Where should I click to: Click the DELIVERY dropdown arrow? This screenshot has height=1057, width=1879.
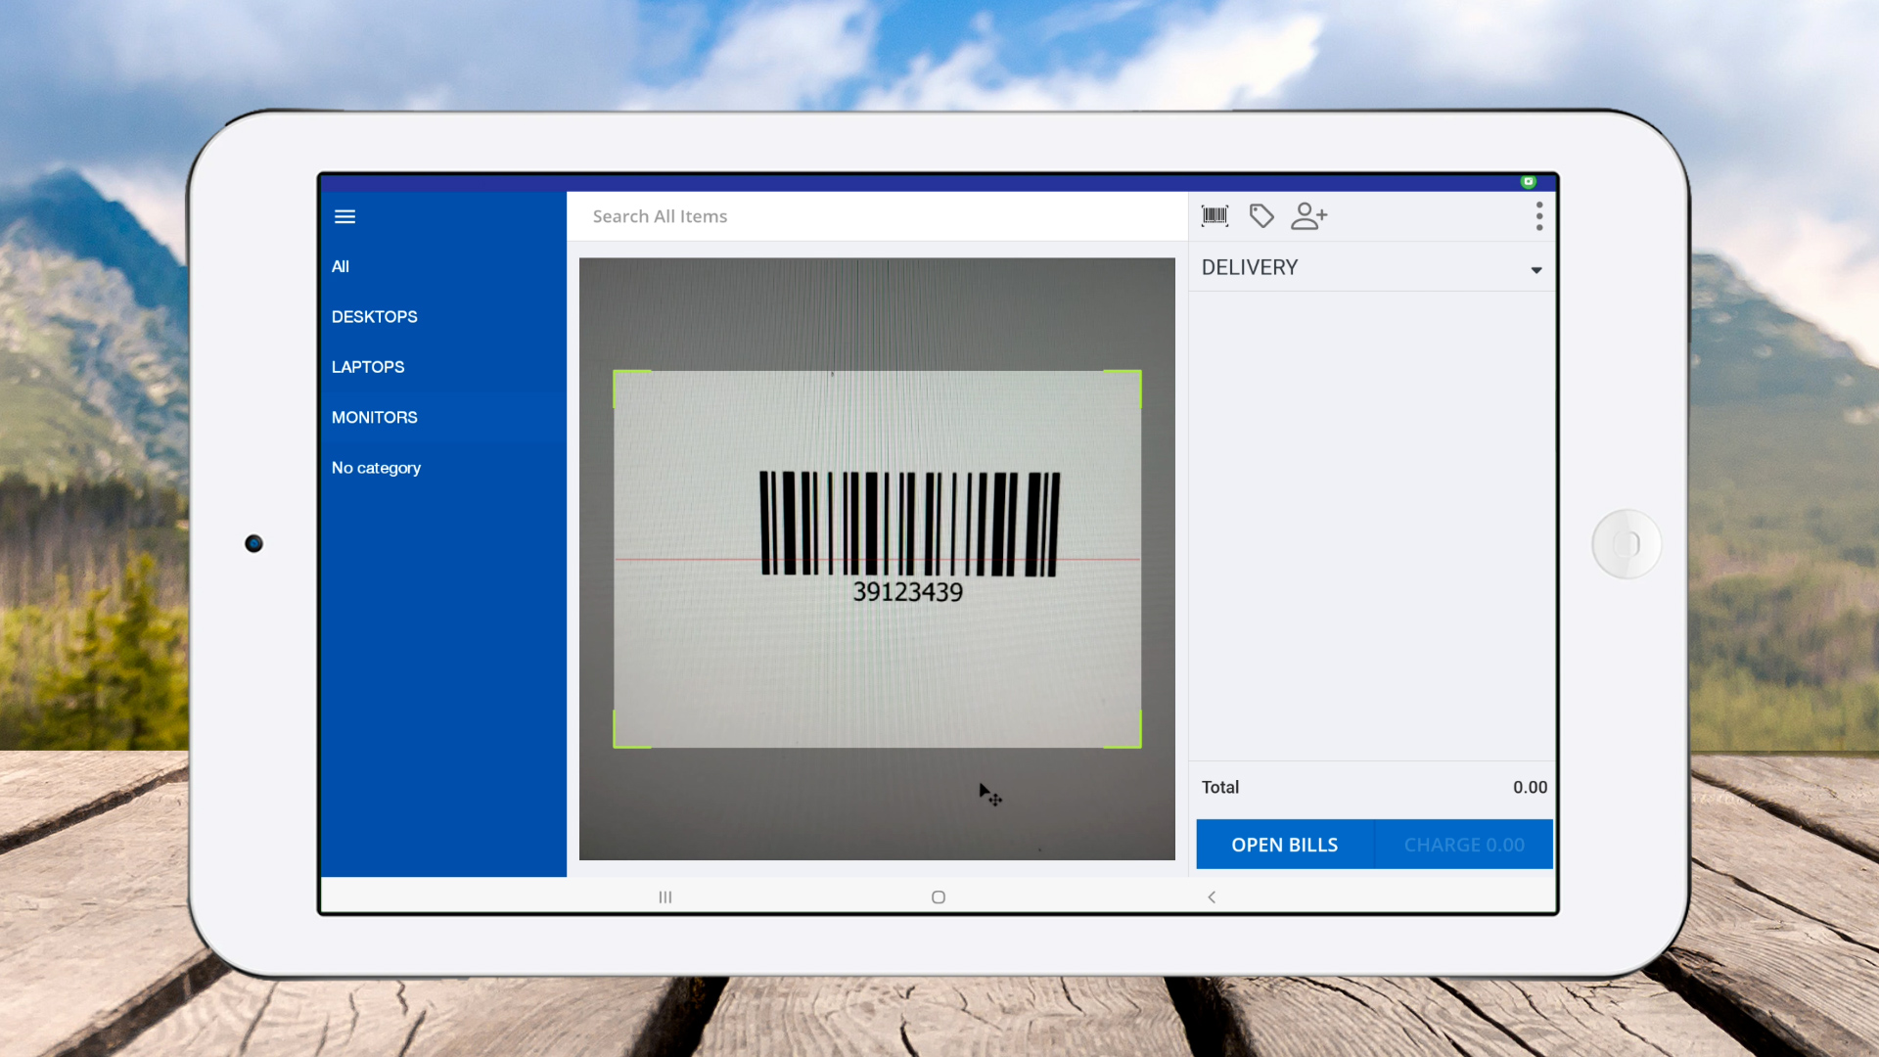(x=1535, y=270)
